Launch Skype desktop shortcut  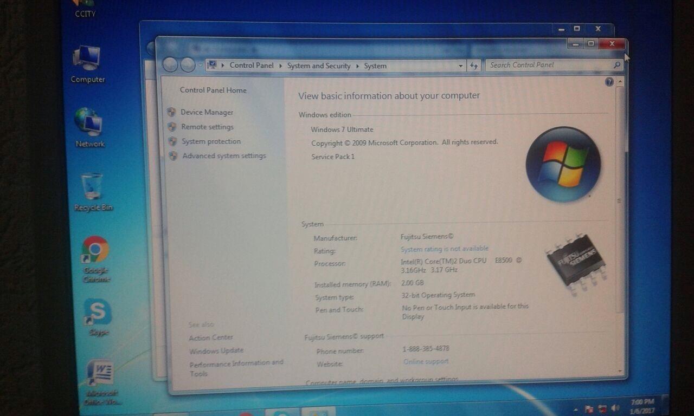click(98, 318)
